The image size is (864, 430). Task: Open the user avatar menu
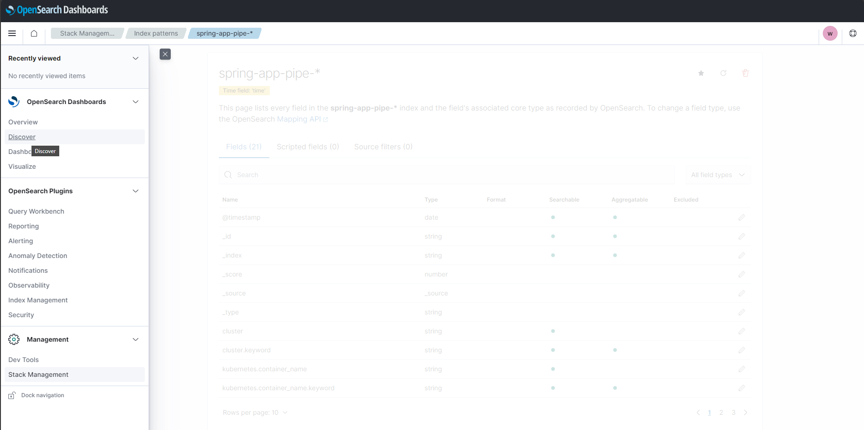click(x=830, y=33)
